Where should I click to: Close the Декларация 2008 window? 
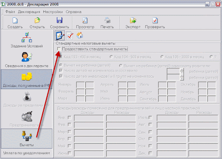coord(218,4)
